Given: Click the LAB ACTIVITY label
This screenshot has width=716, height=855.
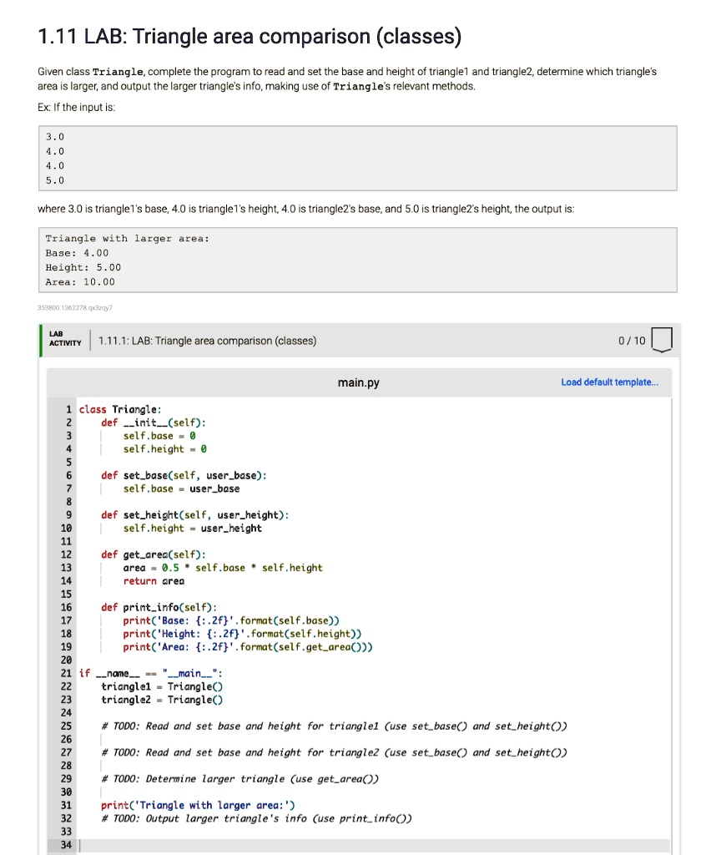Looking at the screenshot, I should (x=65, y=341).
